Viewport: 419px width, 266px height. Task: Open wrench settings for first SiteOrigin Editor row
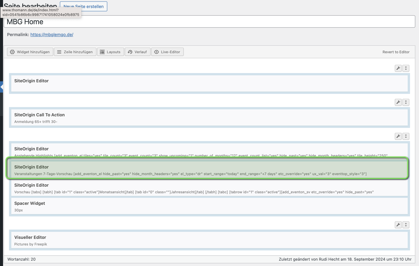click(x=398, y=68)
